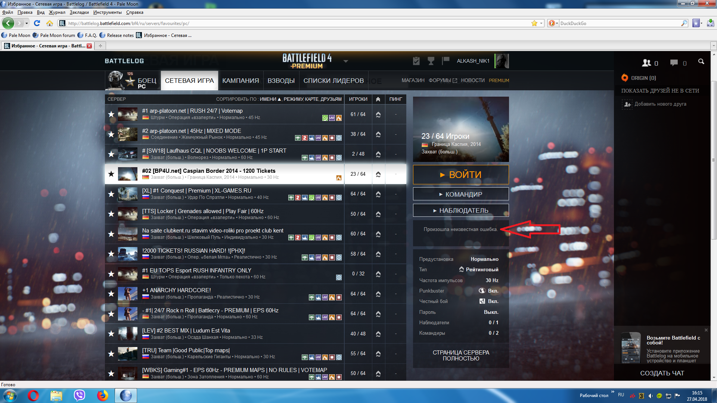Click the flag notifications icon in header
The image size is (717, 403).
pyautogui.click(x=446, y=61)
